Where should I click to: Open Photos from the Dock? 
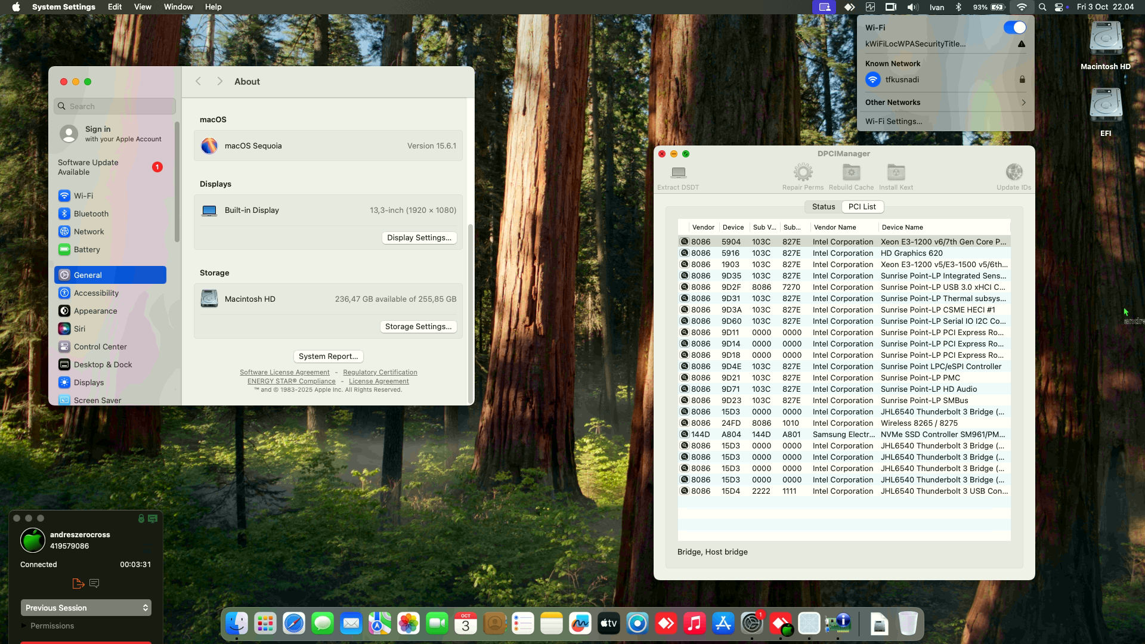click(409, 624)
